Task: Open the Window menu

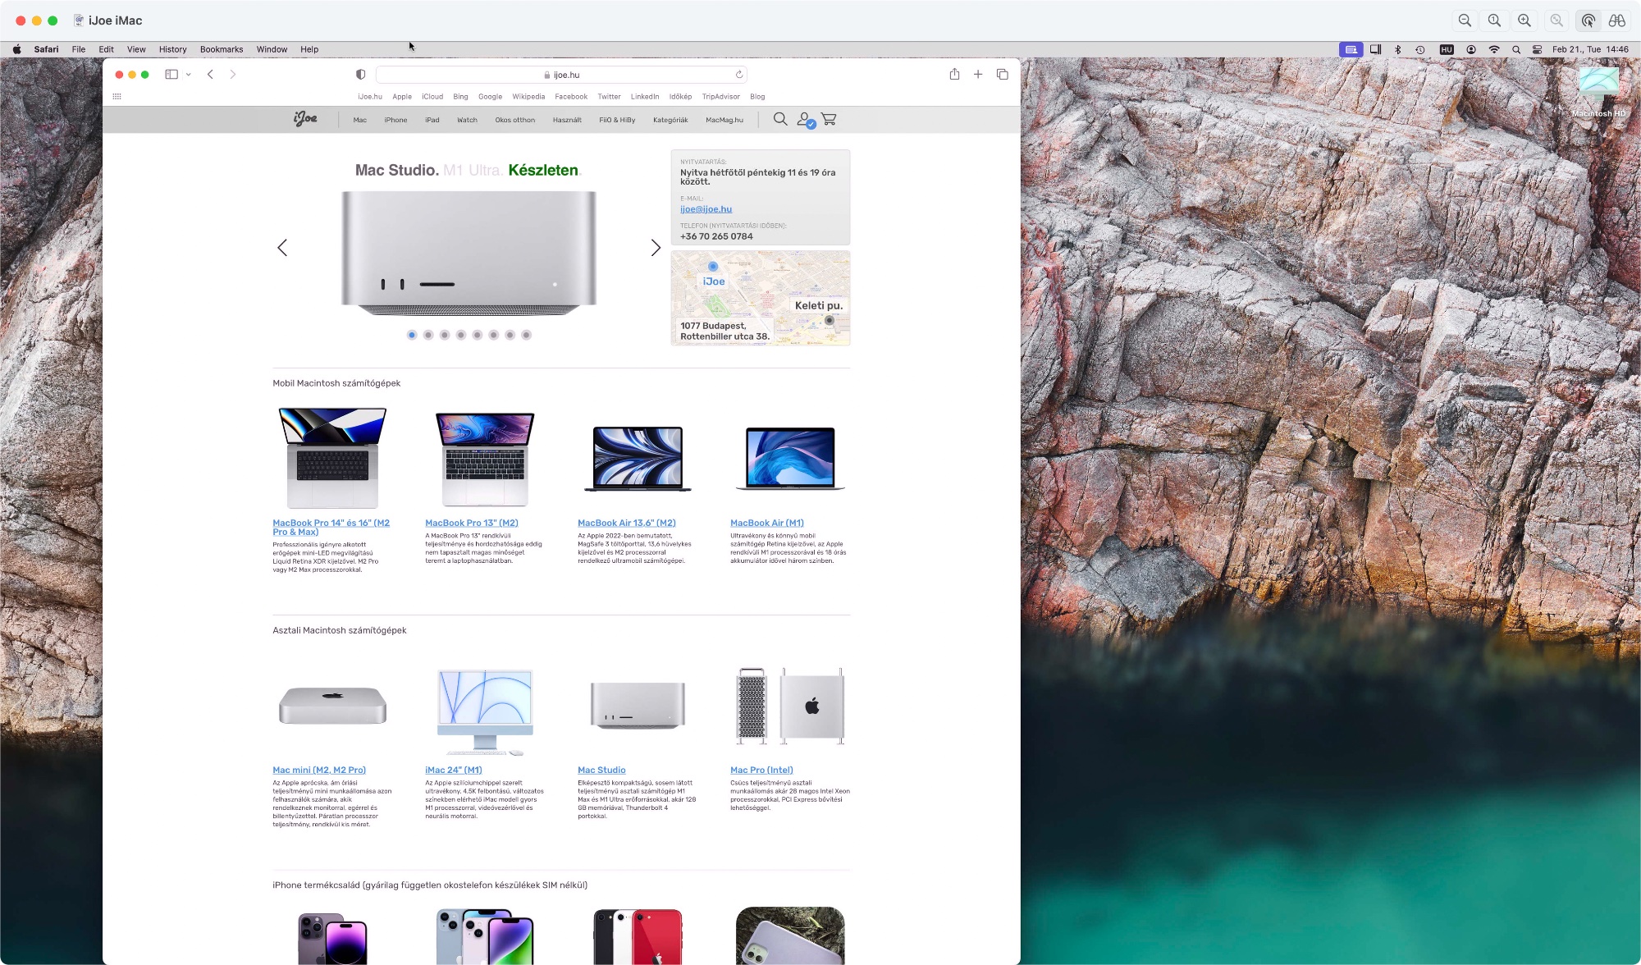Action: tap(272, 49)
